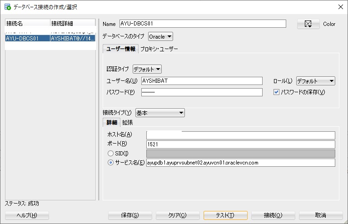Click the ヘルプ button
The width and height of the screenshot is (348, 224).
pyautogui.click(x=27, y=215)
